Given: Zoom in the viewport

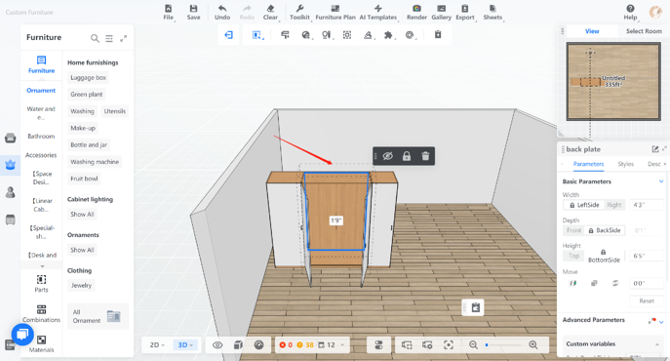Looking at the screenshot, I should tap(532, 344).
